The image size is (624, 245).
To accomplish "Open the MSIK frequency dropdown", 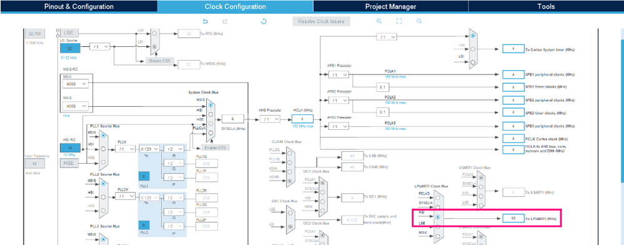I will [75, 84].
